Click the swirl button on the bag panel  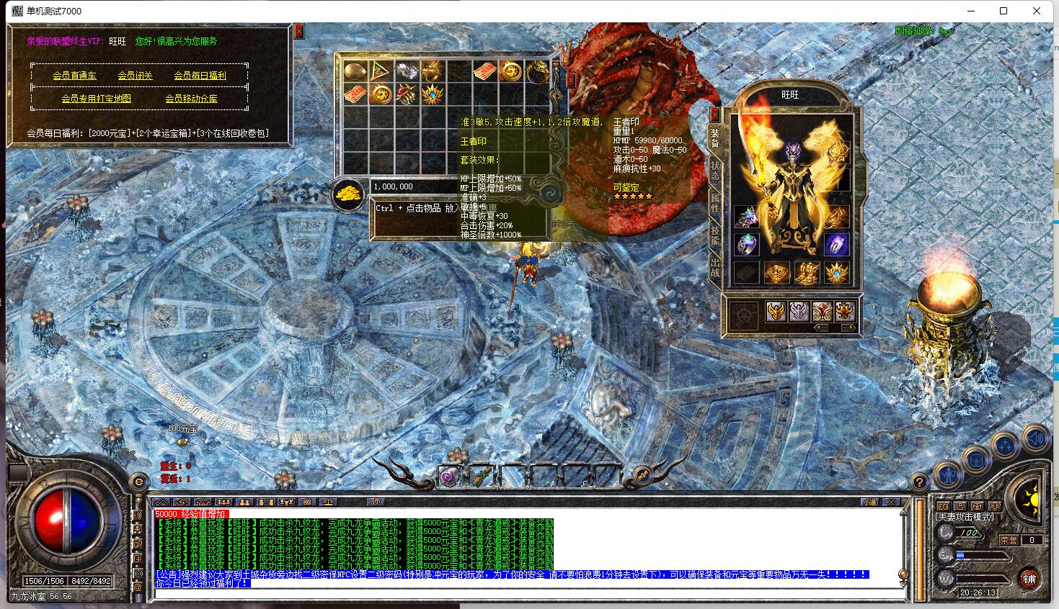pyautogui.click(x=550, y=192)
